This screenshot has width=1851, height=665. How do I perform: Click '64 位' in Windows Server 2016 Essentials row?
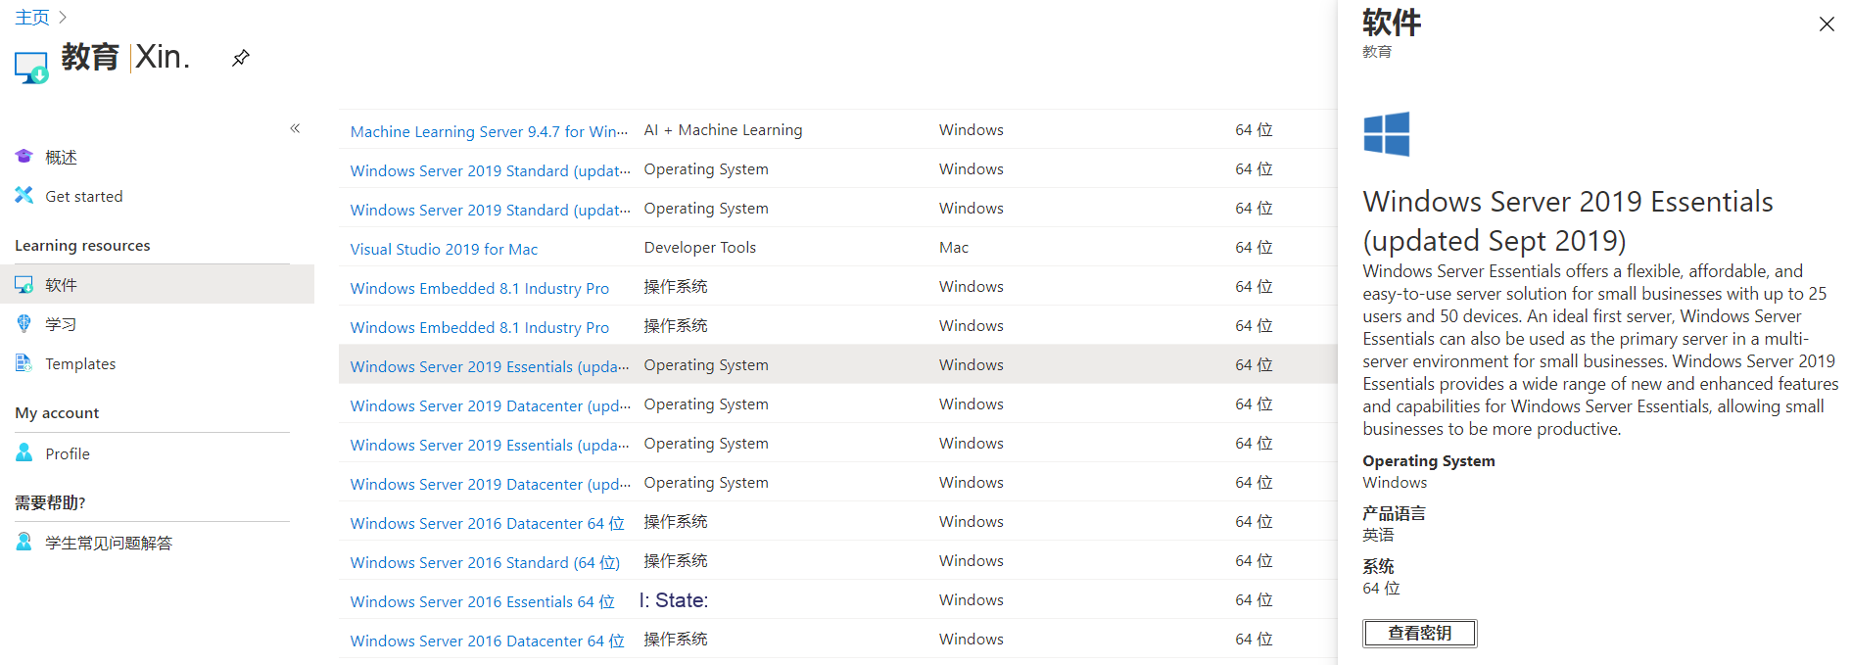click(x=1254, y=599)
